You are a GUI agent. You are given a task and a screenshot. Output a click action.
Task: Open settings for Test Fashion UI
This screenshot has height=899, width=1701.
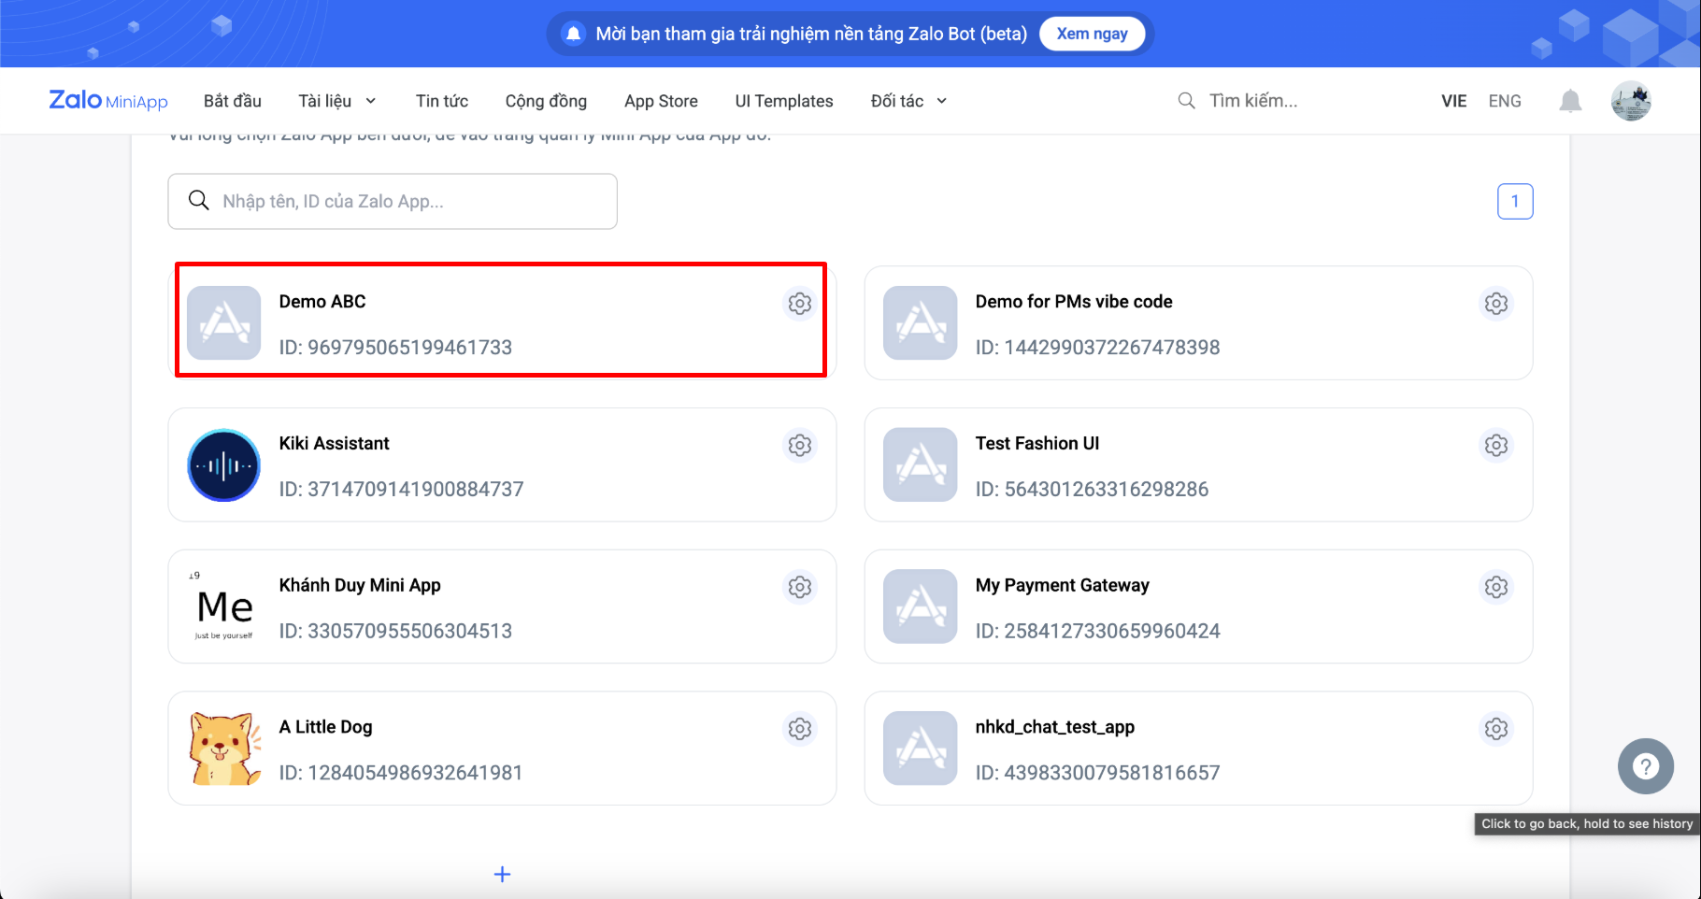point(1496,445)
